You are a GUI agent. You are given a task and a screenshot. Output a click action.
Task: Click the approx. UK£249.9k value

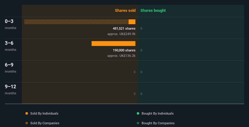pos(121,34)
